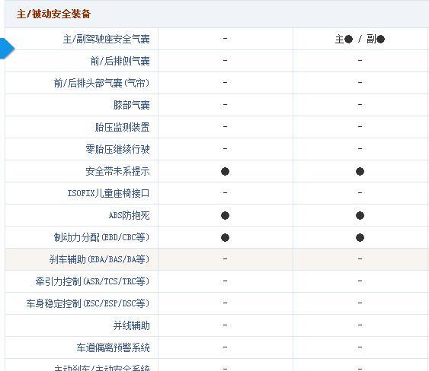The height and width of the screenshot is (371, 429).
Task: Click first column dash in 主/副驾驶座安全气囊 row
Action: [x=225, y=39]
